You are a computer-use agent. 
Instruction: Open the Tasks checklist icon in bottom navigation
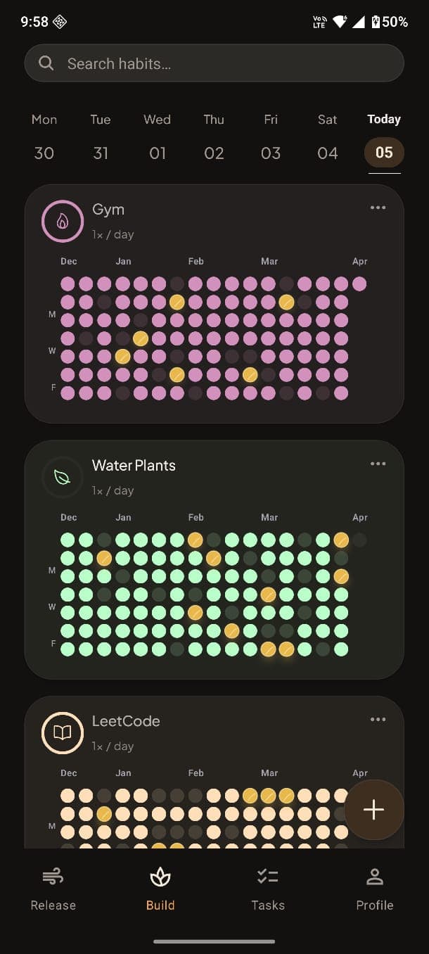[267, 876]
